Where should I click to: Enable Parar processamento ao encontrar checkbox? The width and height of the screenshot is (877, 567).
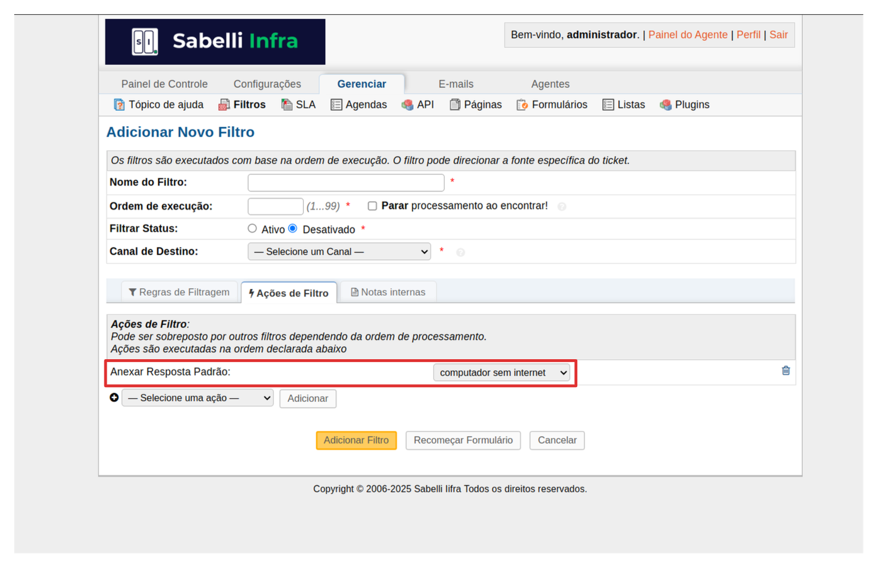372,206
